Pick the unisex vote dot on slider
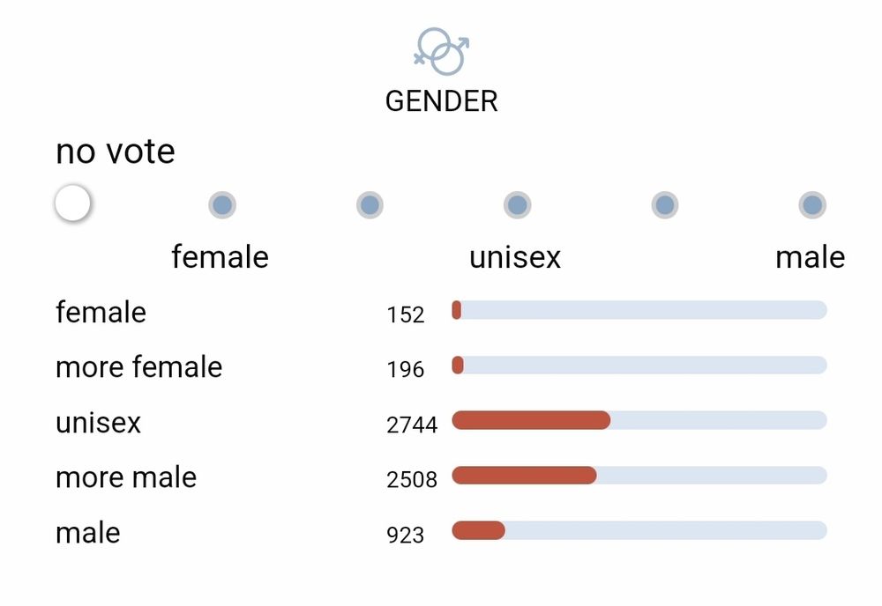This screenshot has width=882, height=606. tap(517, 205)
